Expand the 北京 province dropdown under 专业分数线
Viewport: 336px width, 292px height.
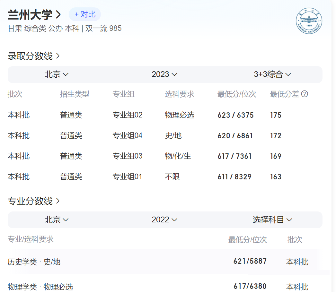pyautogui.click(x=57, y=220)
